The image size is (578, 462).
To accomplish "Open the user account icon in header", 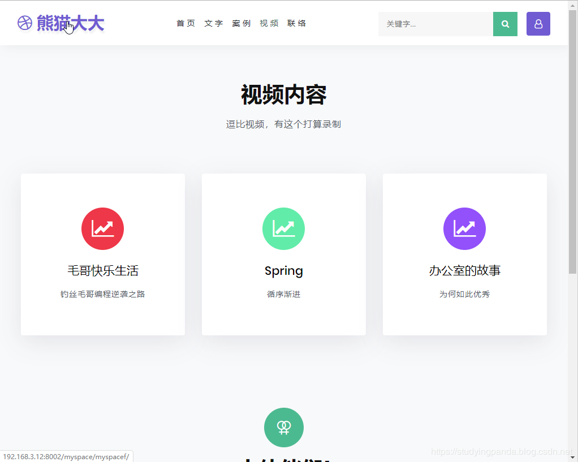I will point(538,24).
